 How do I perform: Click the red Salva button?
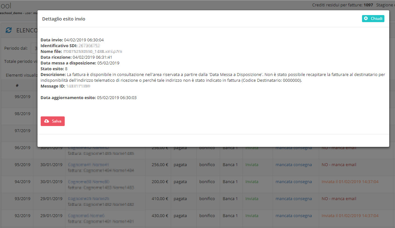point(53,121)
